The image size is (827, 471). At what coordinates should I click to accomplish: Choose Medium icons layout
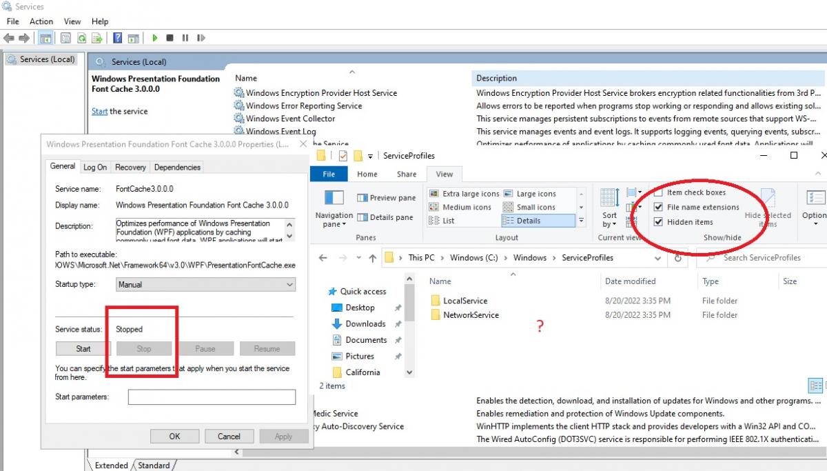point(460,207)
